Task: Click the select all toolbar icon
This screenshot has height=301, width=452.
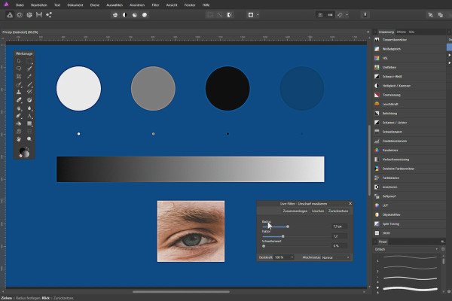Action: point(210,15)
